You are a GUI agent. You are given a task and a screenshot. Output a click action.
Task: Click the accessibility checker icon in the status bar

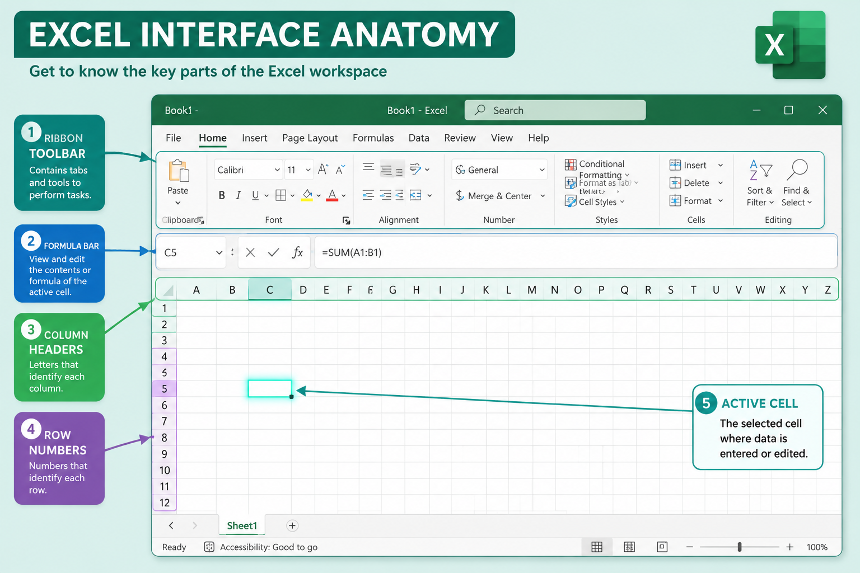[x=209, y=547]
